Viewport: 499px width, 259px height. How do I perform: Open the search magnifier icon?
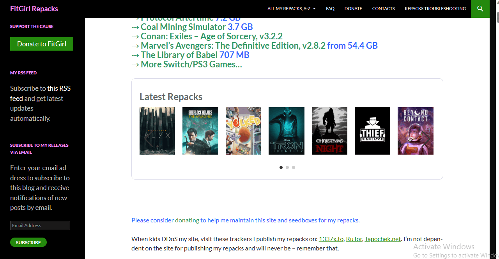[480, 9]
